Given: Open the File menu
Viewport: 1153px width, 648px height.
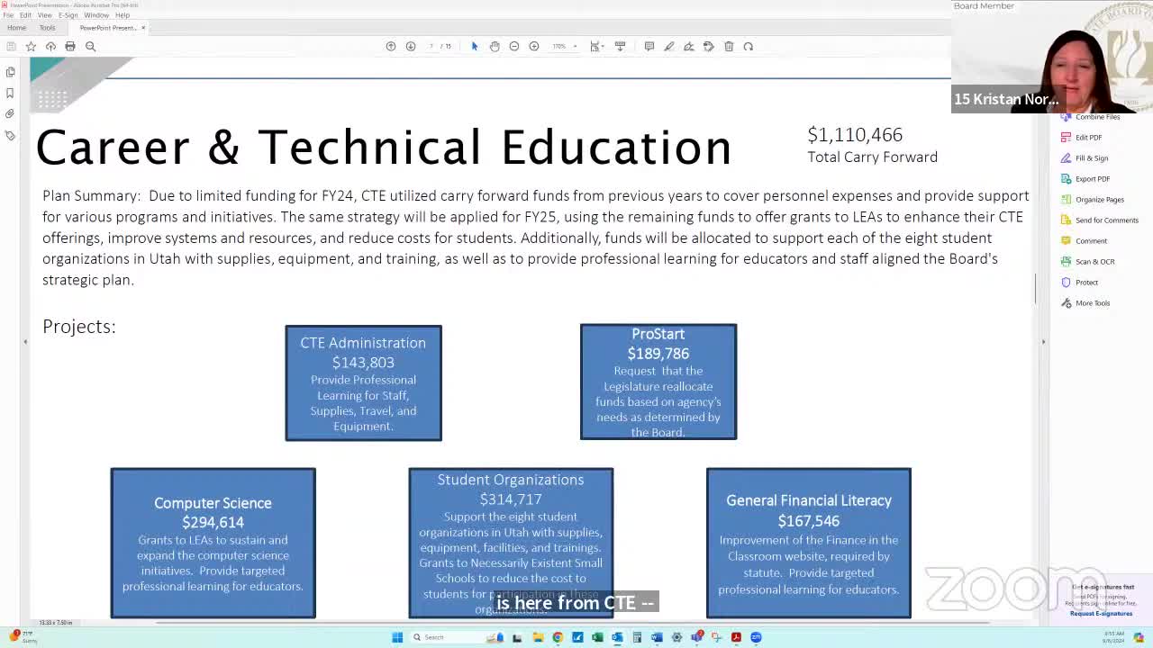Looking at the screenshot, I should click(8, 15).
